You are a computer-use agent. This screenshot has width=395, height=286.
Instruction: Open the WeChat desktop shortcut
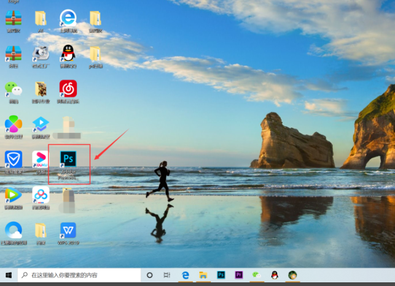13,89
